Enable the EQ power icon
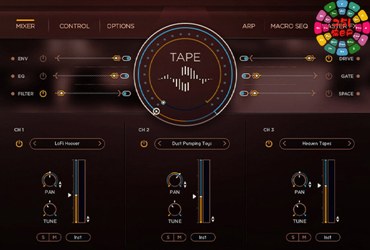The image size is (370, 250). 43,76
